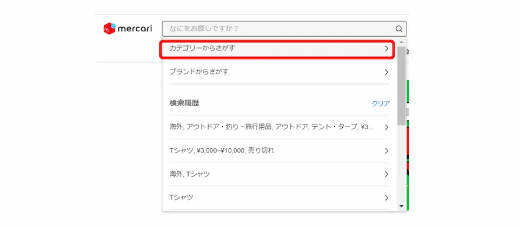The image size is (519, 228).
Task: Expand the カテゴリーからさがす chevron arrow
Action: pyautogui.click(x=386, y=49)
